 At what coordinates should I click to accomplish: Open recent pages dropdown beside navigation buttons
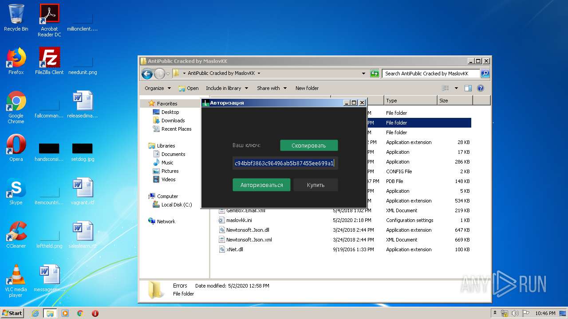point(168,74)
